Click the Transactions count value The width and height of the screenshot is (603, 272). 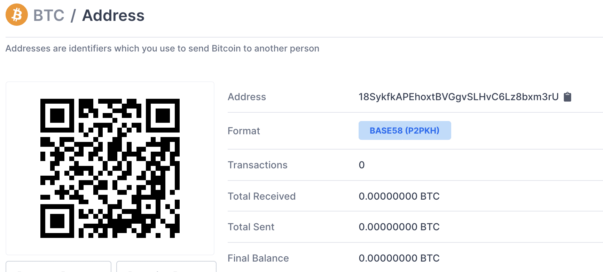tap(362, 165)
